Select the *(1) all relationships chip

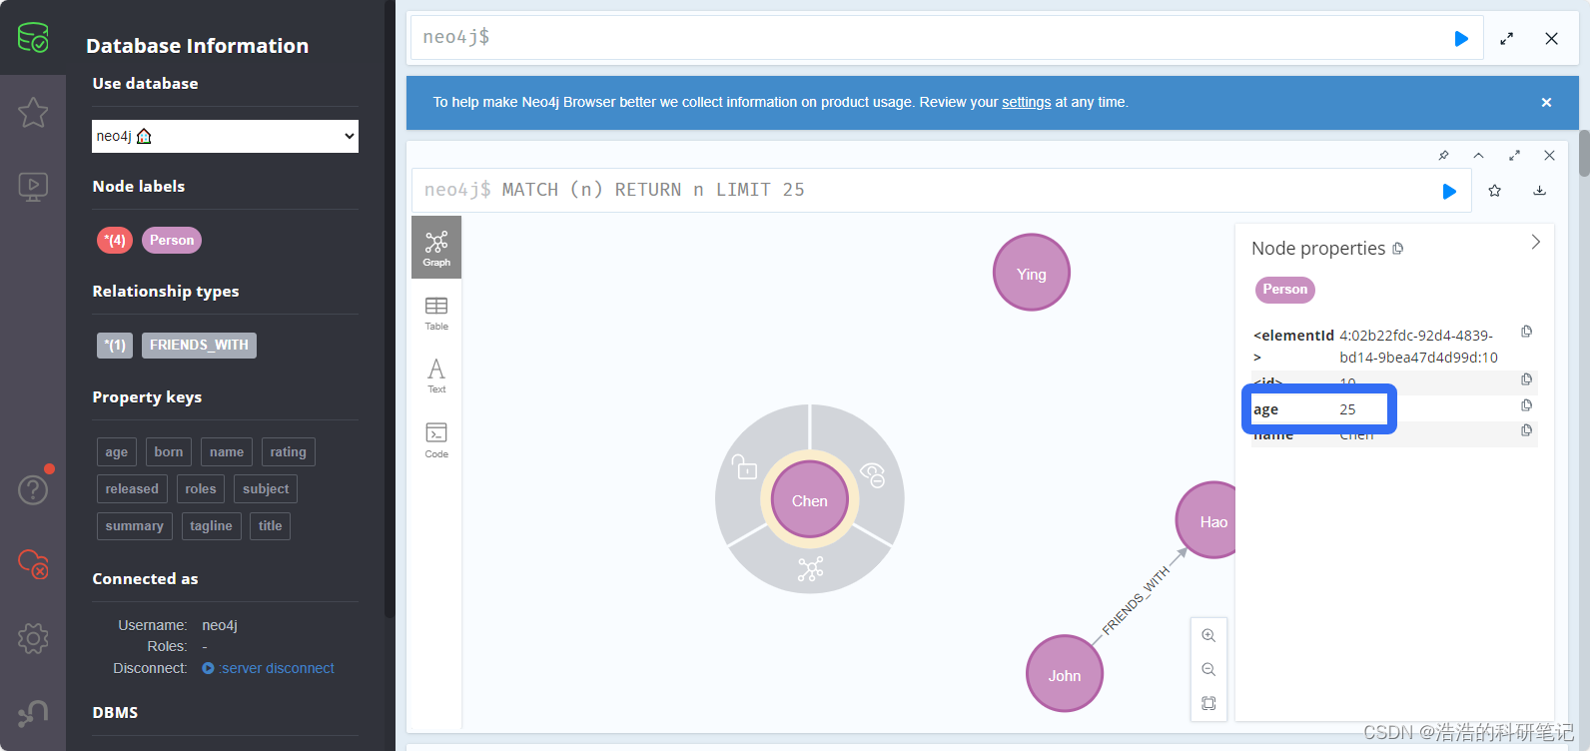[x=115, y=346]
